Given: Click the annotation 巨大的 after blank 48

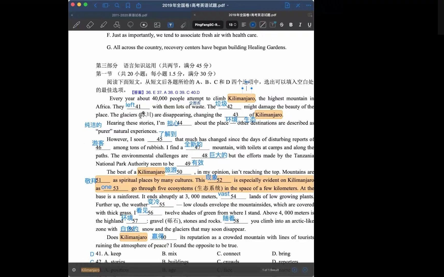Looking at the screenshot, I should 218,155.
